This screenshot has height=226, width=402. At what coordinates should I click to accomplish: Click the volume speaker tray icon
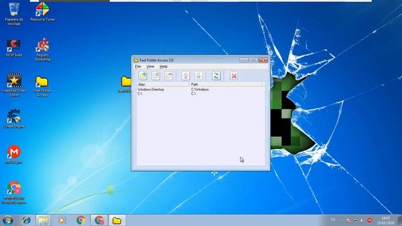click(x=362, y=220)
